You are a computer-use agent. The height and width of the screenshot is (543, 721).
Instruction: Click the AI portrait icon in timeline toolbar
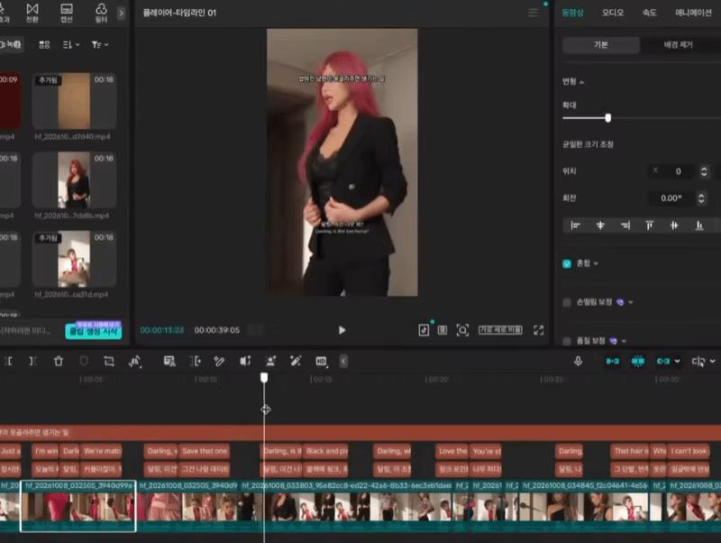[270, 361]
